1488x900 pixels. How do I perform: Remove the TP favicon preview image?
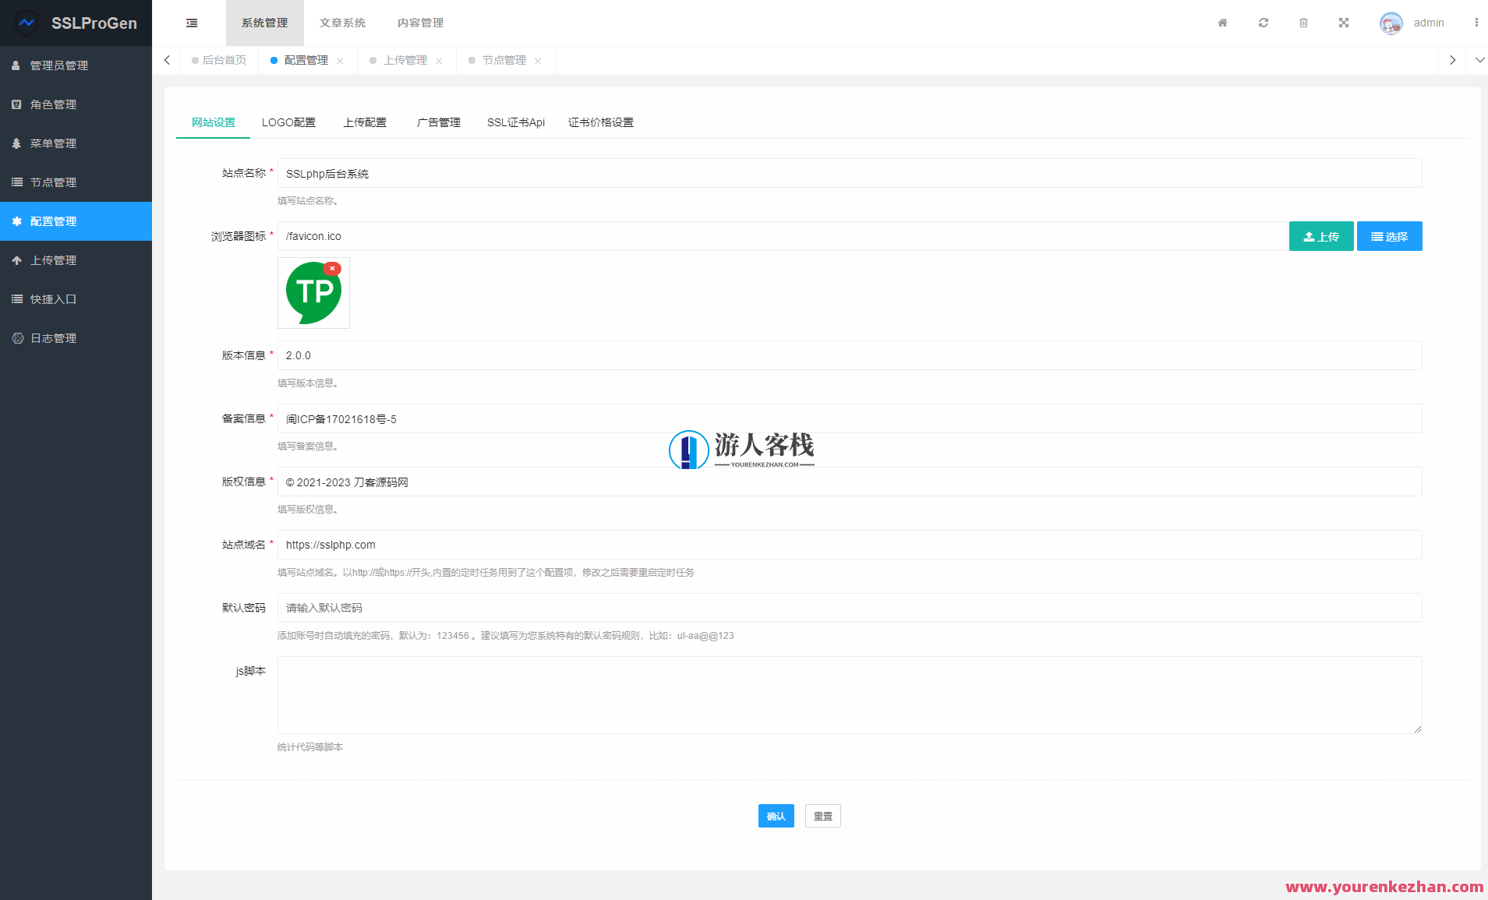[333, 268]
